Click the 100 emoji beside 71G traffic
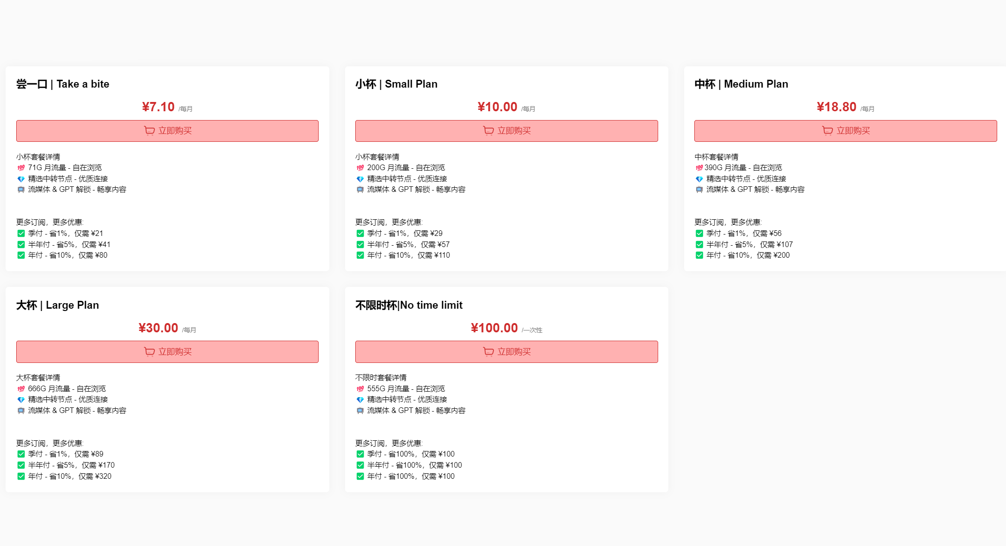The image size is (1006, 546). click(21, 168)
